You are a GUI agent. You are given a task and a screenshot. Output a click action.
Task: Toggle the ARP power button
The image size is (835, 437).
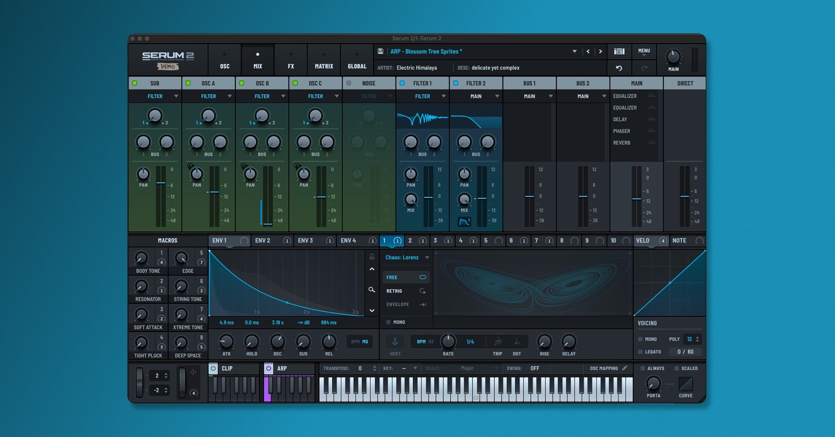pyautogui.click(x=268, y=368)
